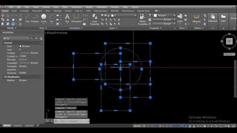Image resolution: width=237 pixels, height=133 pixels.
Task: Click the vertical scrollbar at right edge
Action: (236, 79)
